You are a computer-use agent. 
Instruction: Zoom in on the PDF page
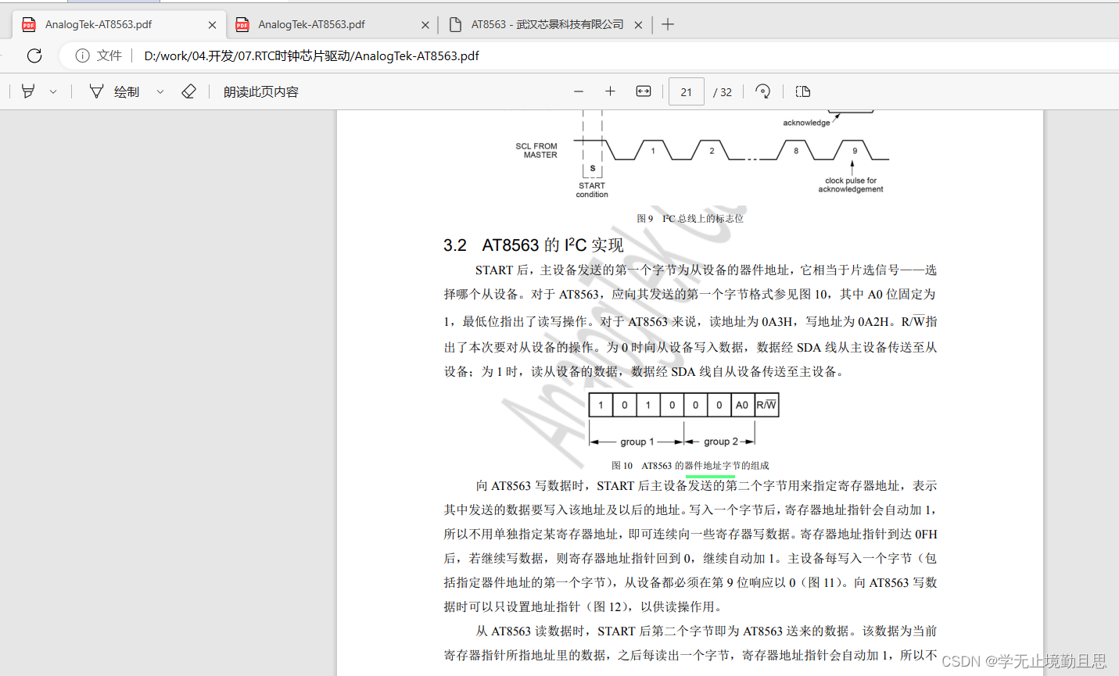click(610, 91)
